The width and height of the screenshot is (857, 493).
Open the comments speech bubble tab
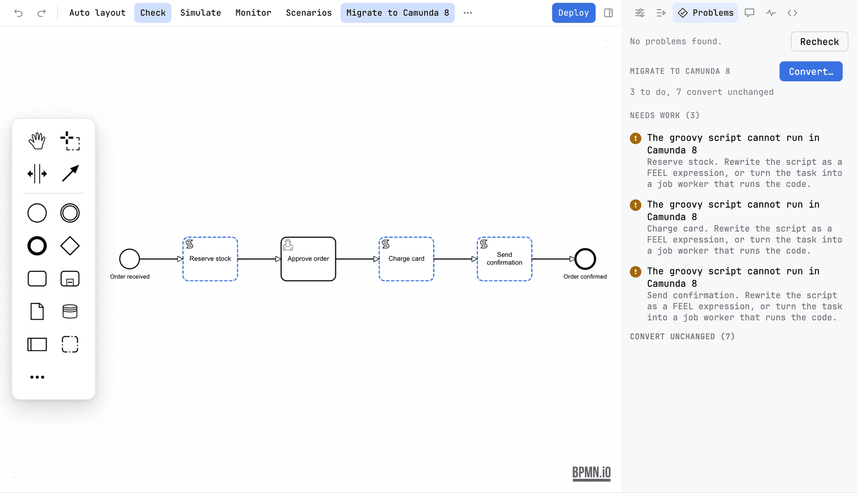[x=749, y=13]
